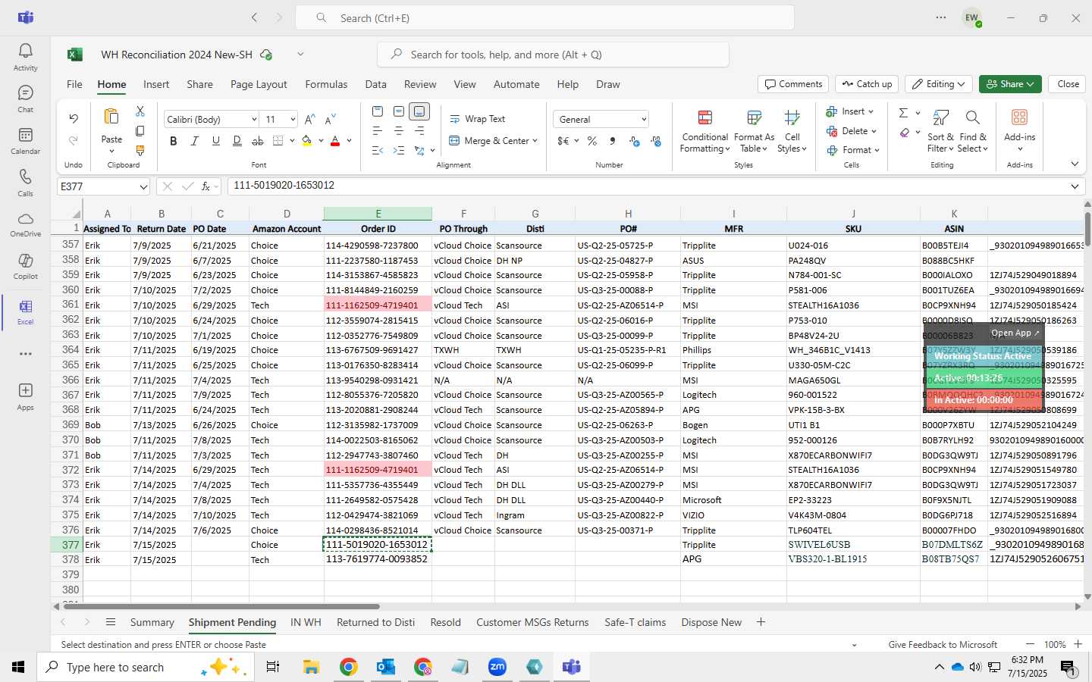Click the percent style icon

tap(592, 141)
